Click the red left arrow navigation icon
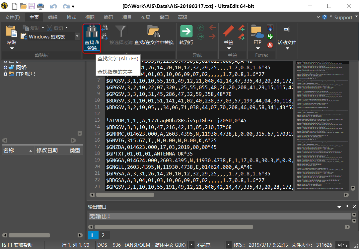This screenshot has width=359, height=249. click(212, 28)
